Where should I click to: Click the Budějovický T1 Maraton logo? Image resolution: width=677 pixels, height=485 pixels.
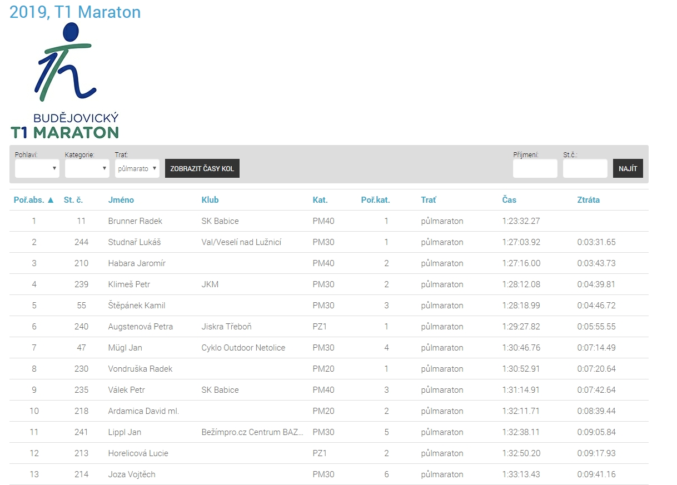click(64, 81)
